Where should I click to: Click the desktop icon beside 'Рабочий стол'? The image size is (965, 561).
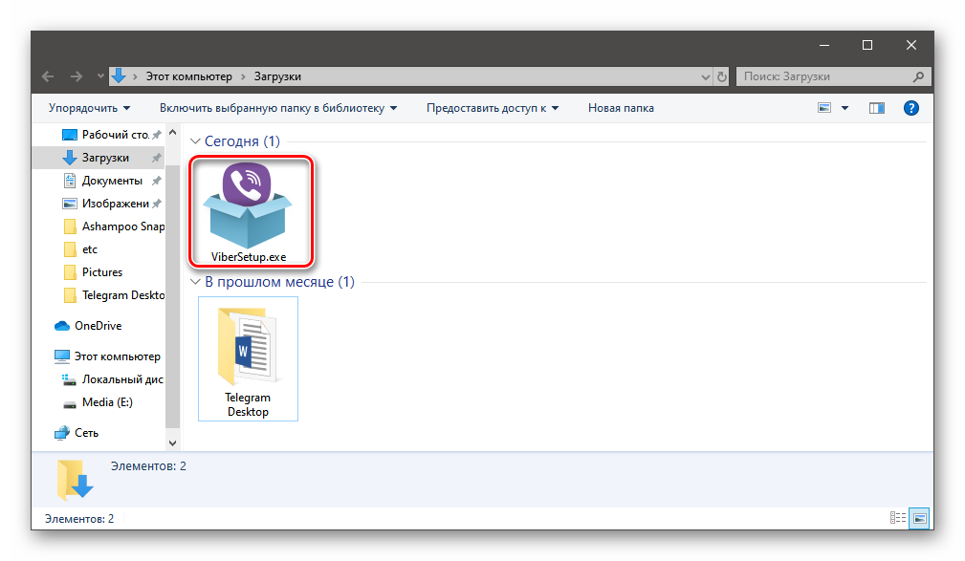pyautogui.click(x=70, y=135)
